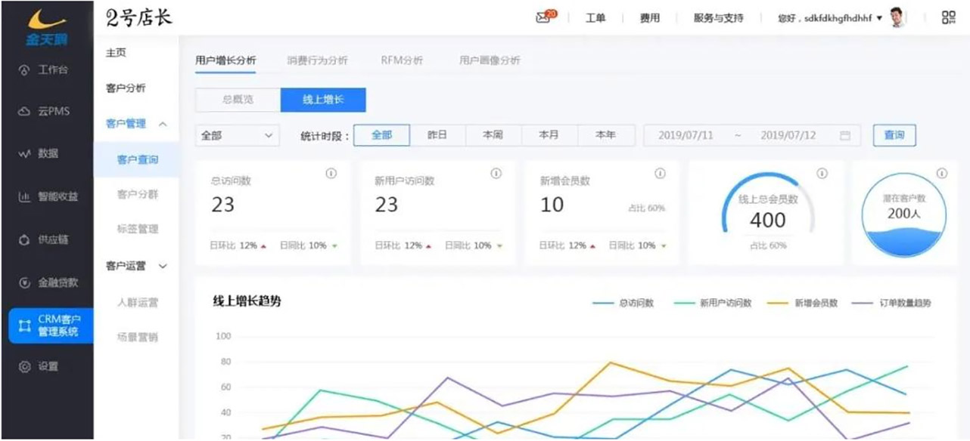Click the QR code icon
This screenshot has height=441, width=970.
[948, 18]
